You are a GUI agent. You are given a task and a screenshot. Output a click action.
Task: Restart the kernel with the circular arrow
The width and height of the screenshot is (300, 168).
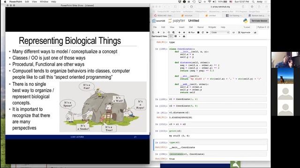[202, 32]
